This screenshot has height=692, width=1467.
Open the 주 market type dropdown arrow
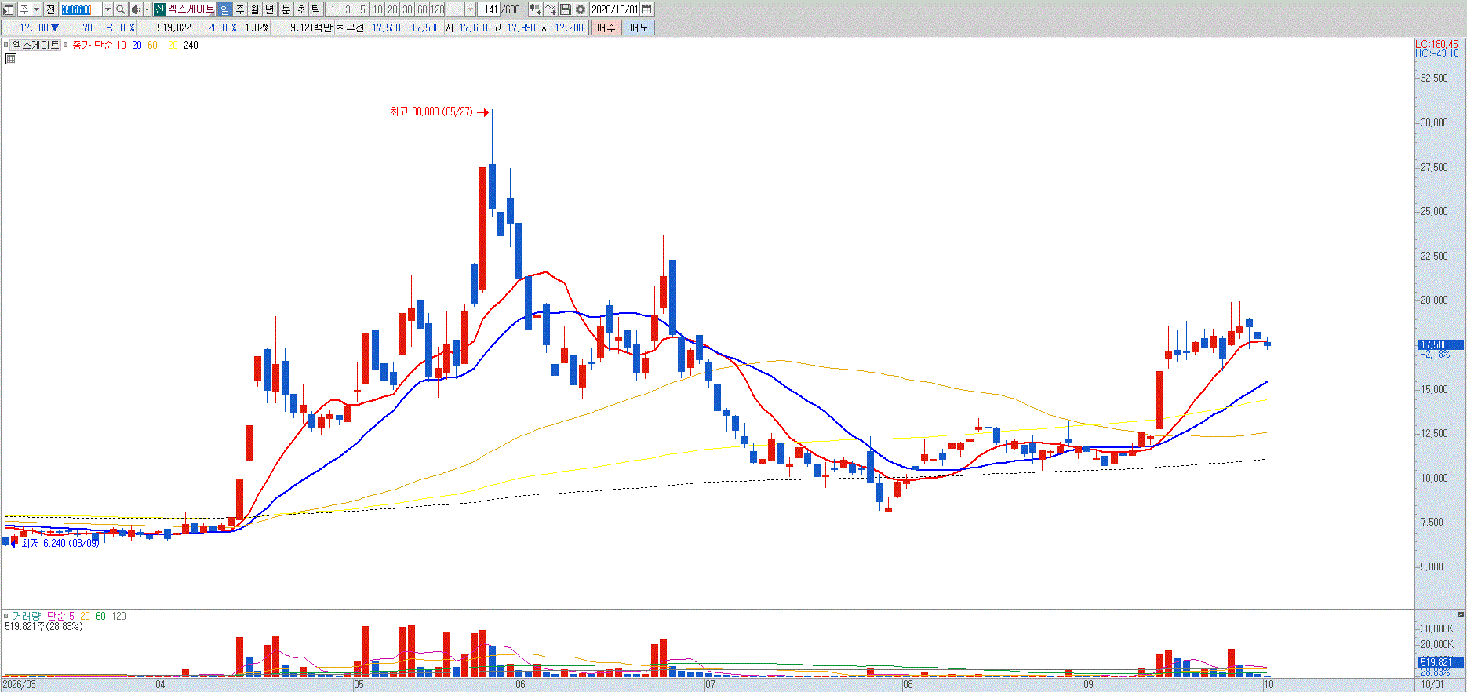click(36, 9)
